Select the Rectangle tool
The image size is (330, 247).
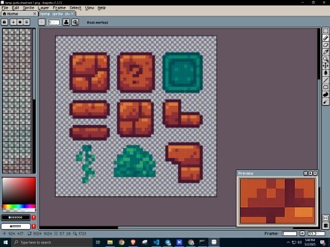point(326,87)
